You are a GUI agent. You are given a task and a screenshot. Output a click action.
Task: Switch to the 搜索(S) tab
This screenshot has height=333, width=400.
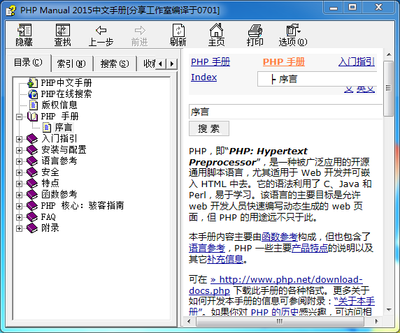click(x=115, y=64)
